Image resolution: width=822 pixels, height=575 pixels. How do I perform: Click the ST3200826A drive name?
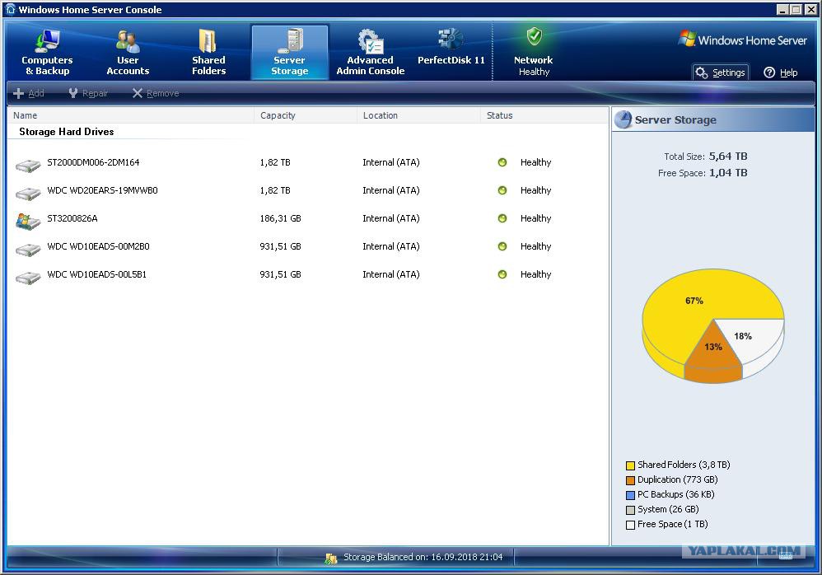72,218
